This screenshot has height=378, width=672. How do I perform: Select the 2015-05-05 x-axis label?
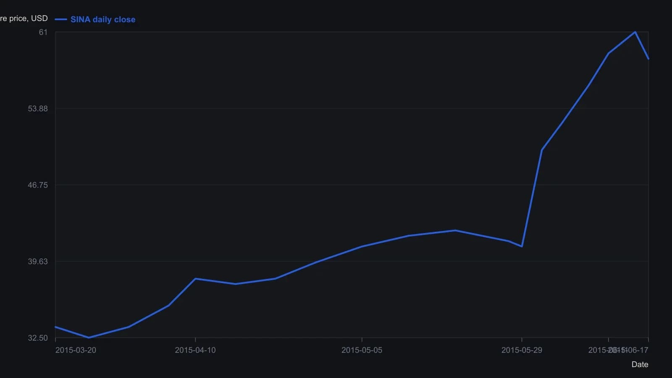[362, 350]
